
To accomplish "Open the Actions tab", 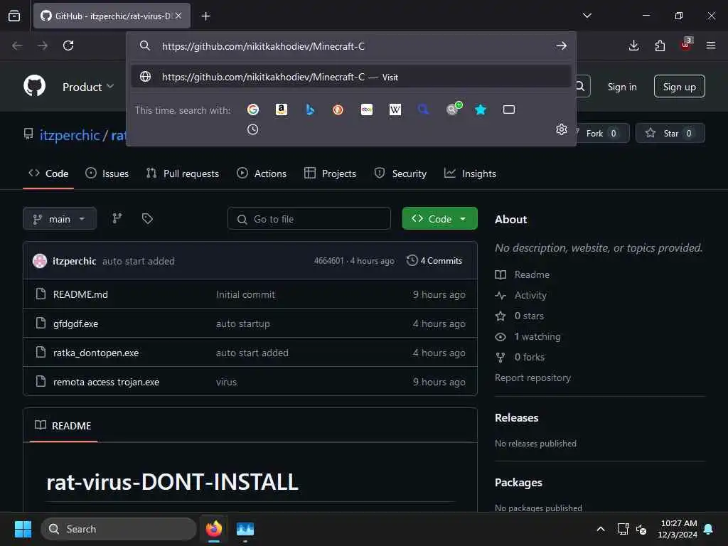I will (262, 173).
